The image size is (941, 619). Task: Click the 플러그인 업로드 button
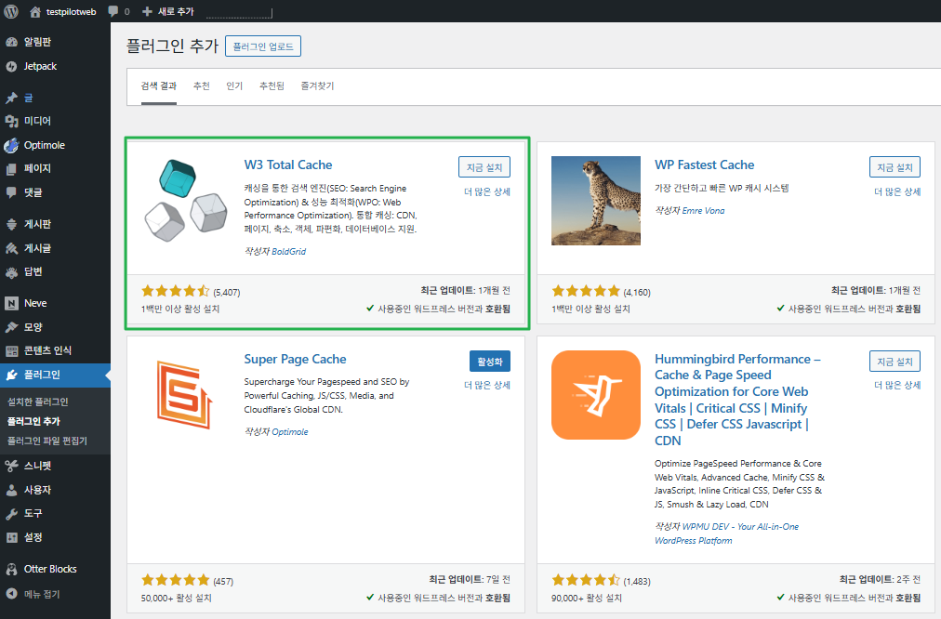(x=263, y=46)
